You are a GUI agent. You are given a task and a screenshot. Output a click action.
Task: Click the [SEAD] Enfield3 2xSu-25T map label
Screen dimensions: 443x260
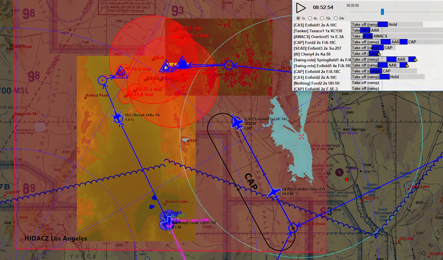point(303,189)
